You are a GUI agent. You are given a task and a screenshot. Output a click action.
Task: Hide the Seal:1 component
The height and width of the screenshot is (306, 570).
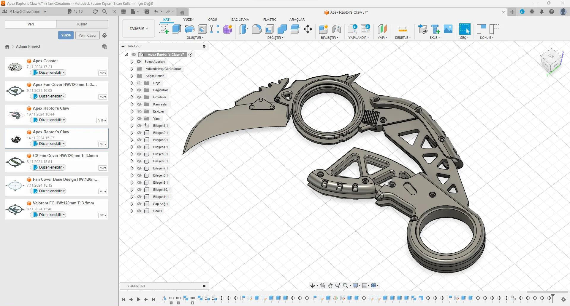click(139, 211)
